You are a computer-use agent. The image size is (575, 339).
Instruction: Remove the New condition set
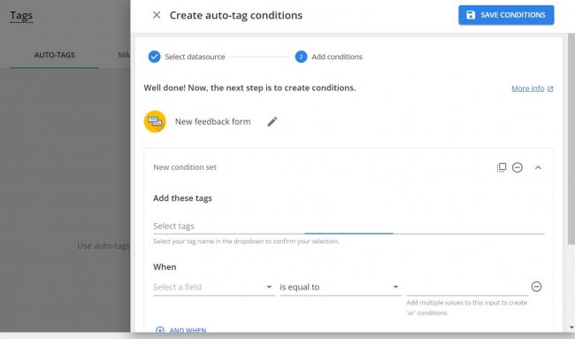coord(517,167)
